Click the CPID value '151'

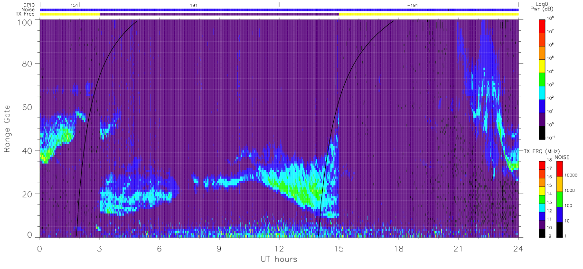point(74,5)
